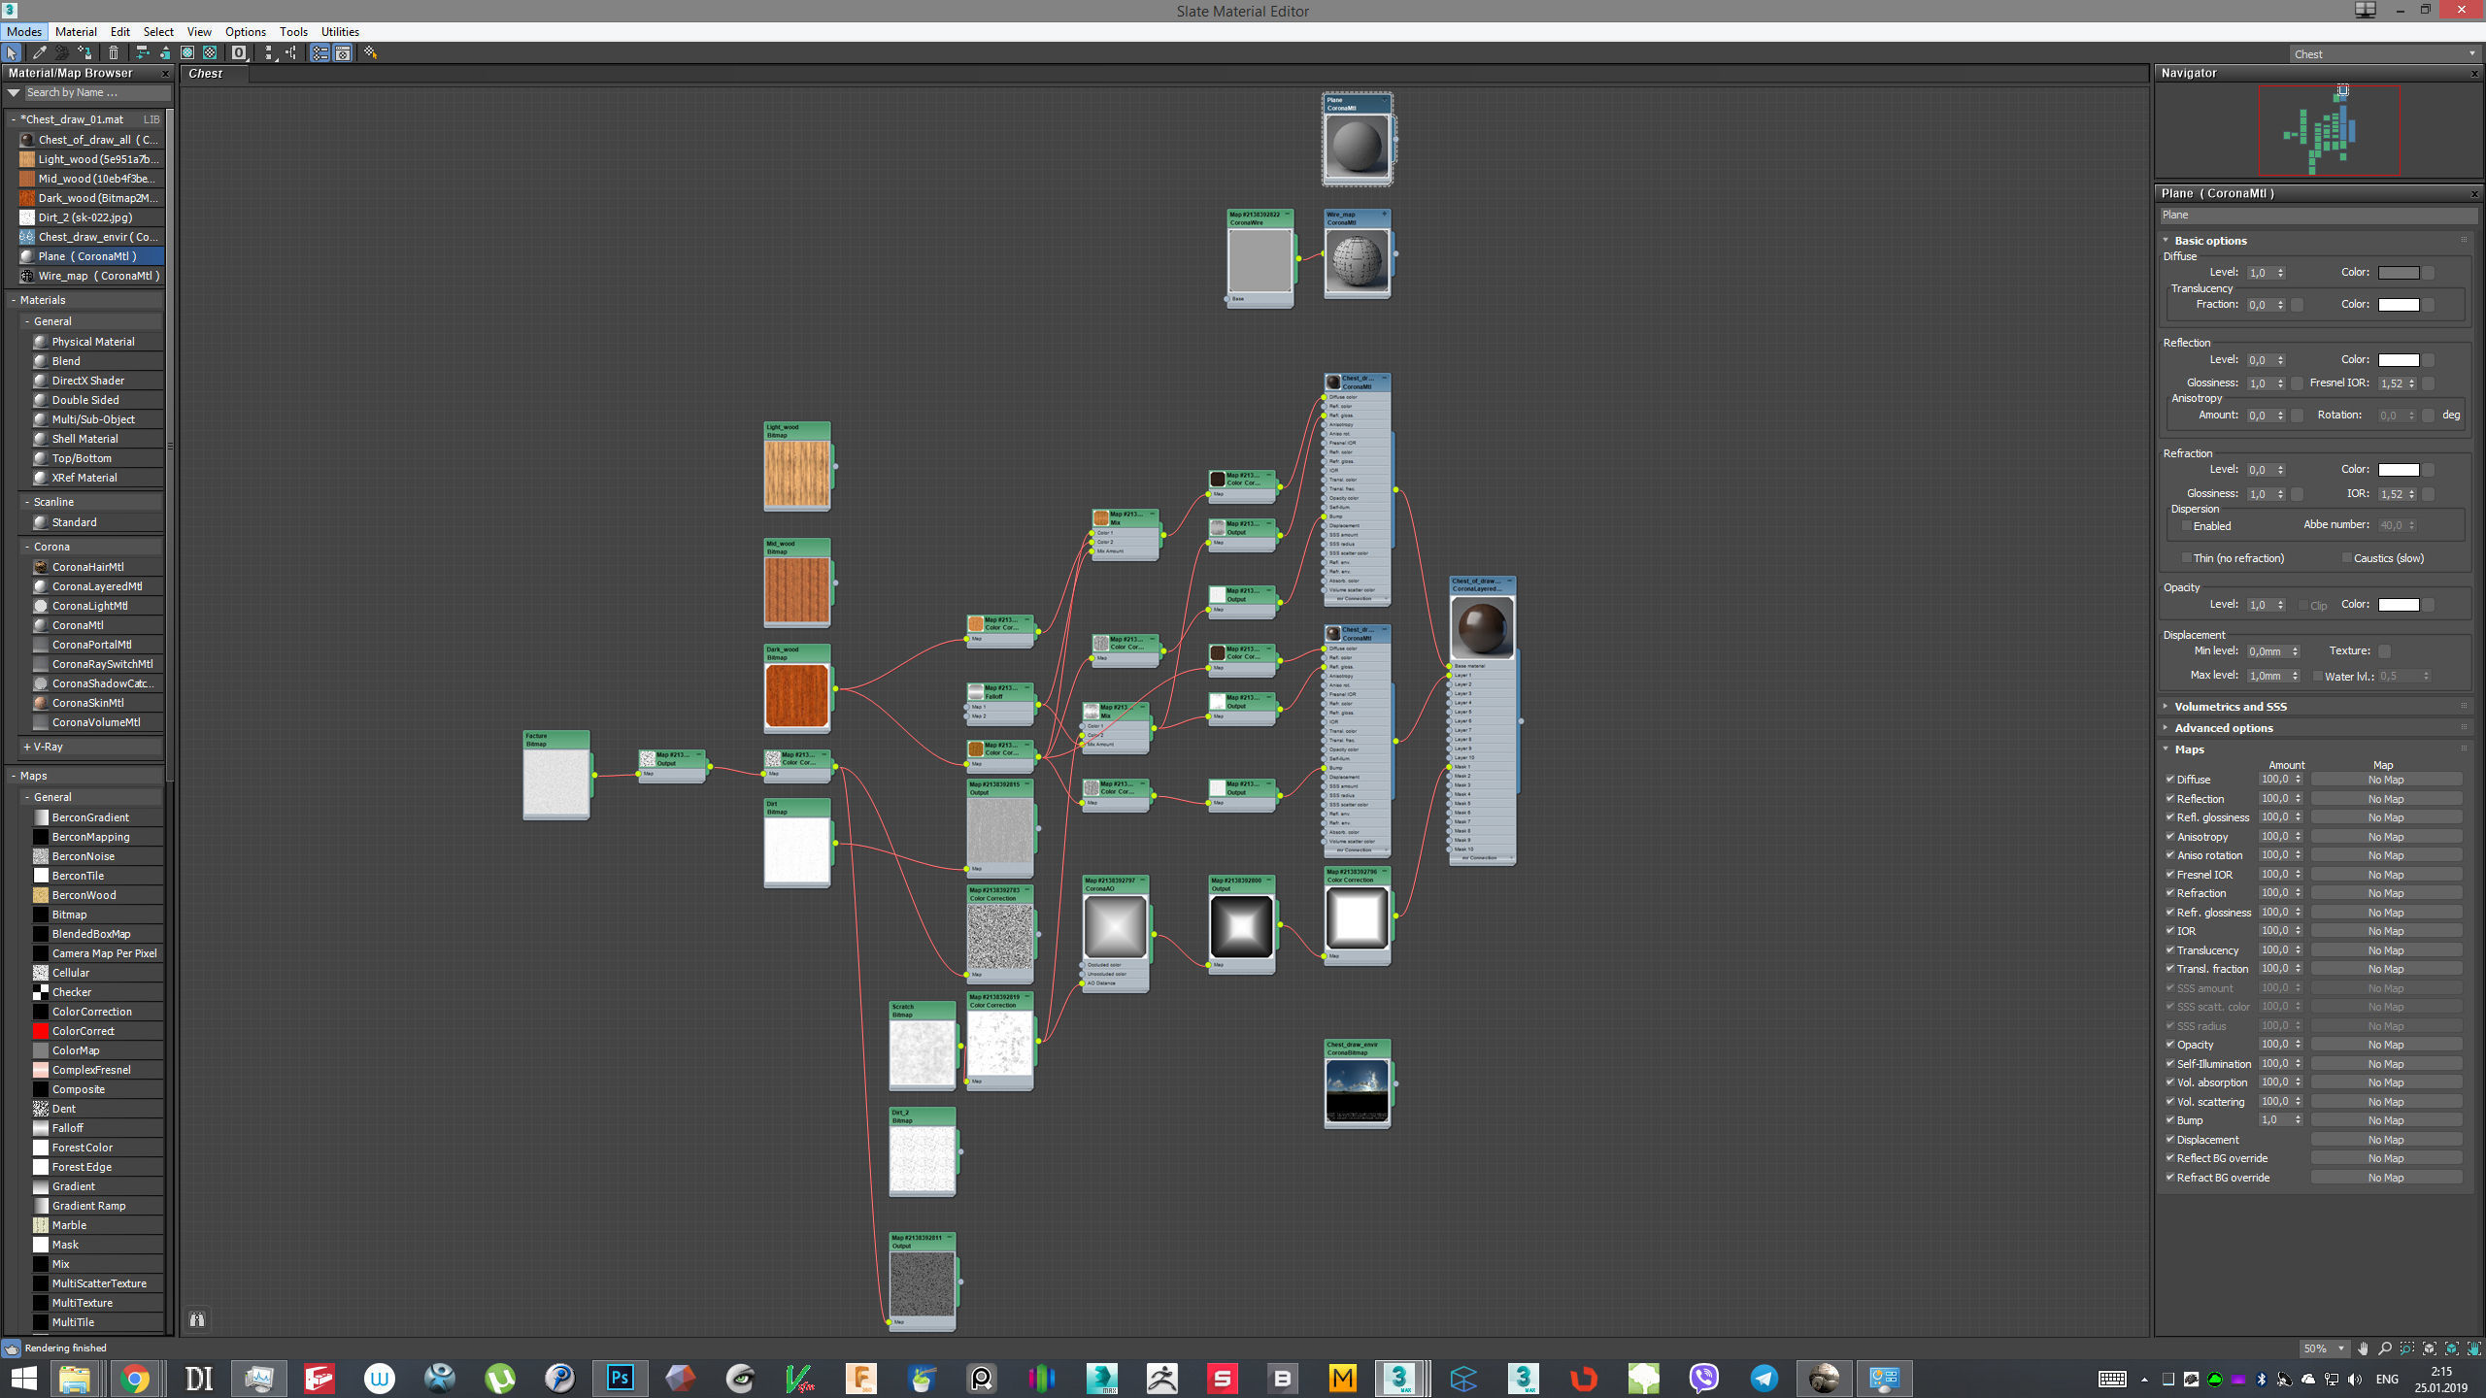Enable Thin (no refraction) checkbox
Screen dimensions: 2486x1398
[x=2186, y=557]
